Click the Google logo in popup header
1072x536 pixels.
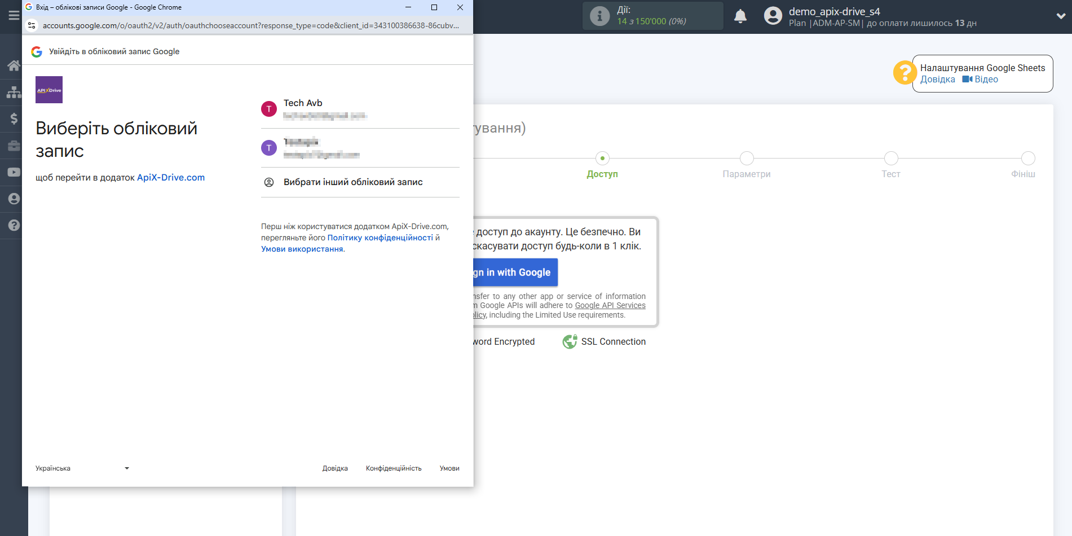(37, 51)
